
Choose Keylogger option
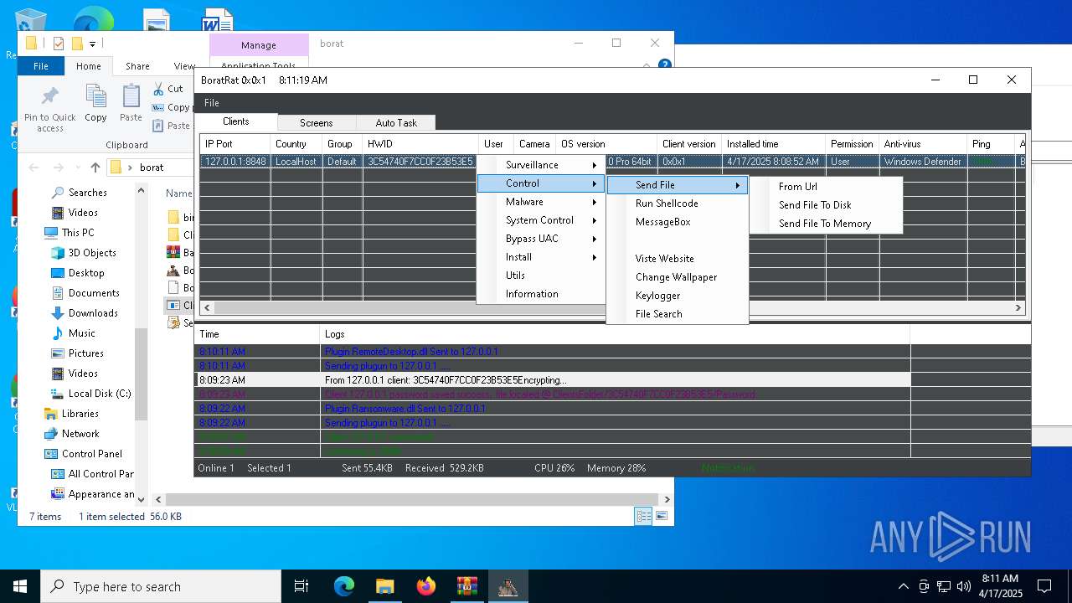(678, 296)
